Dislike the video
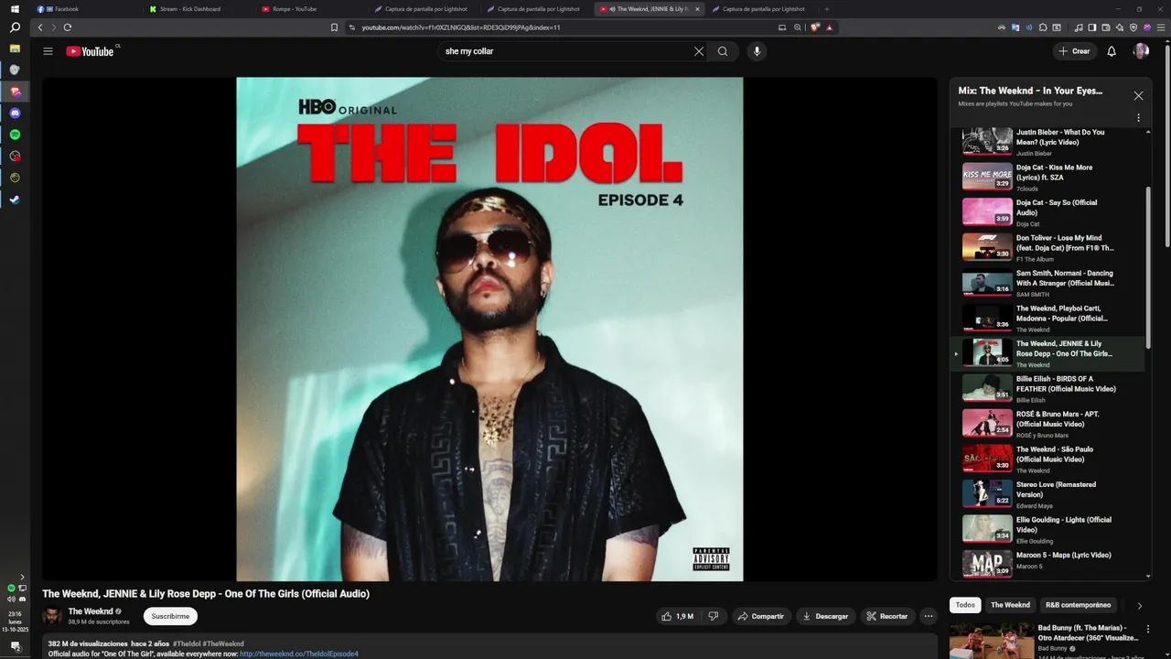 point(714,616)
